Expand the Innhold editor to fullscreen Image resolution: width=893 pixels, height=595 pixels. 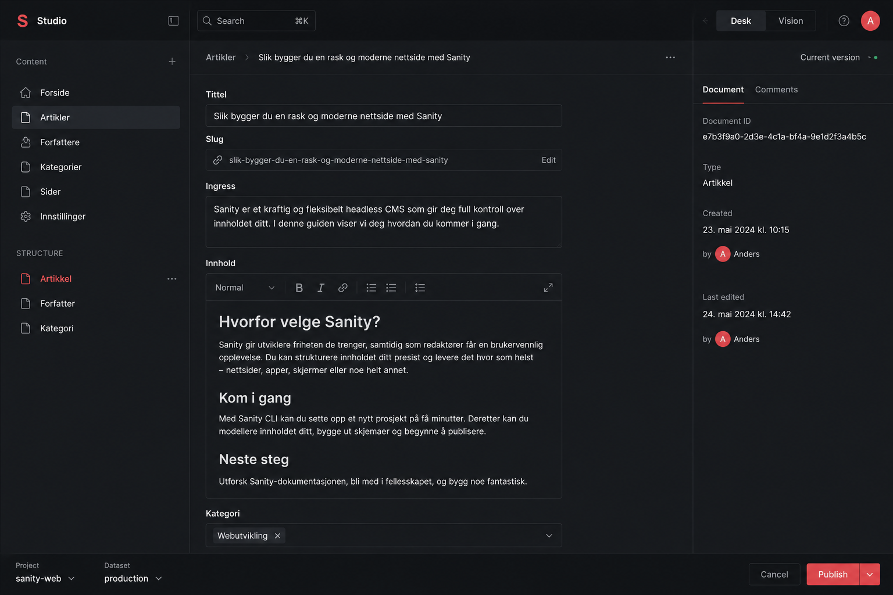coord(548,288)
